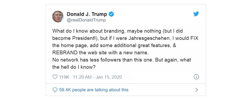The image size is (252, 101).
Task: Like the tweet with the heart icon
Action: (55, 77)
